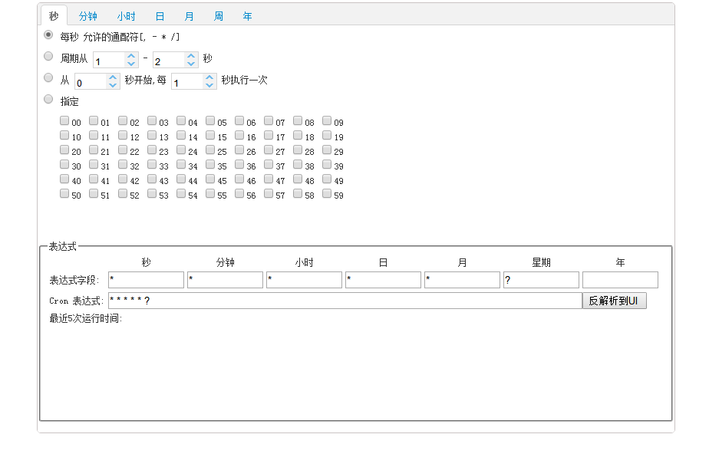The image size is (709, 467).
Task: Tick the 50 checkbox
Action: coord(64,193)
